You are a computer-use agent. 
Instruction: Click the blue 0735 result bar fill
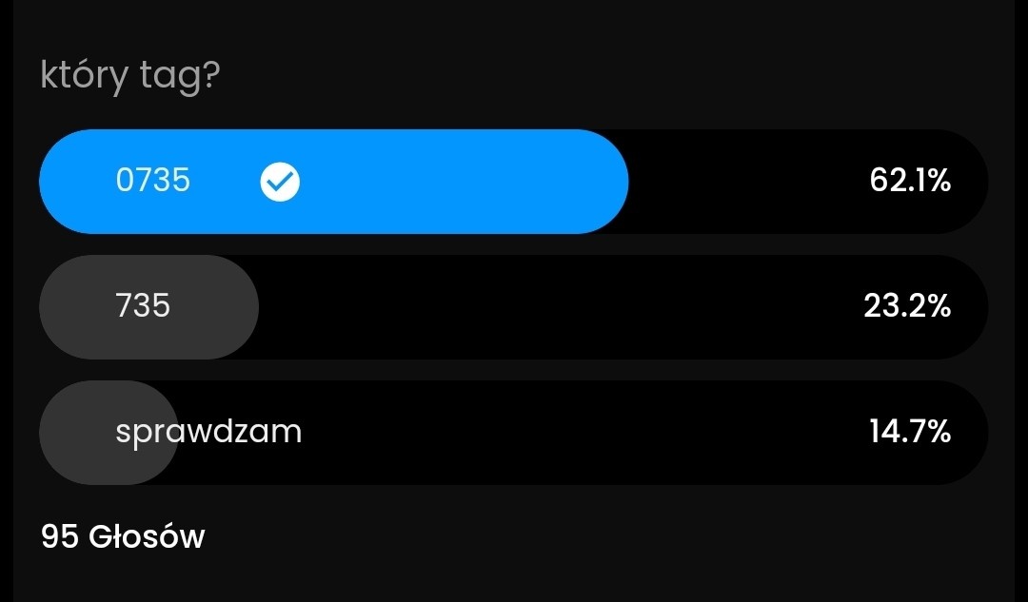pyautogui.click(x=428, y=181)
